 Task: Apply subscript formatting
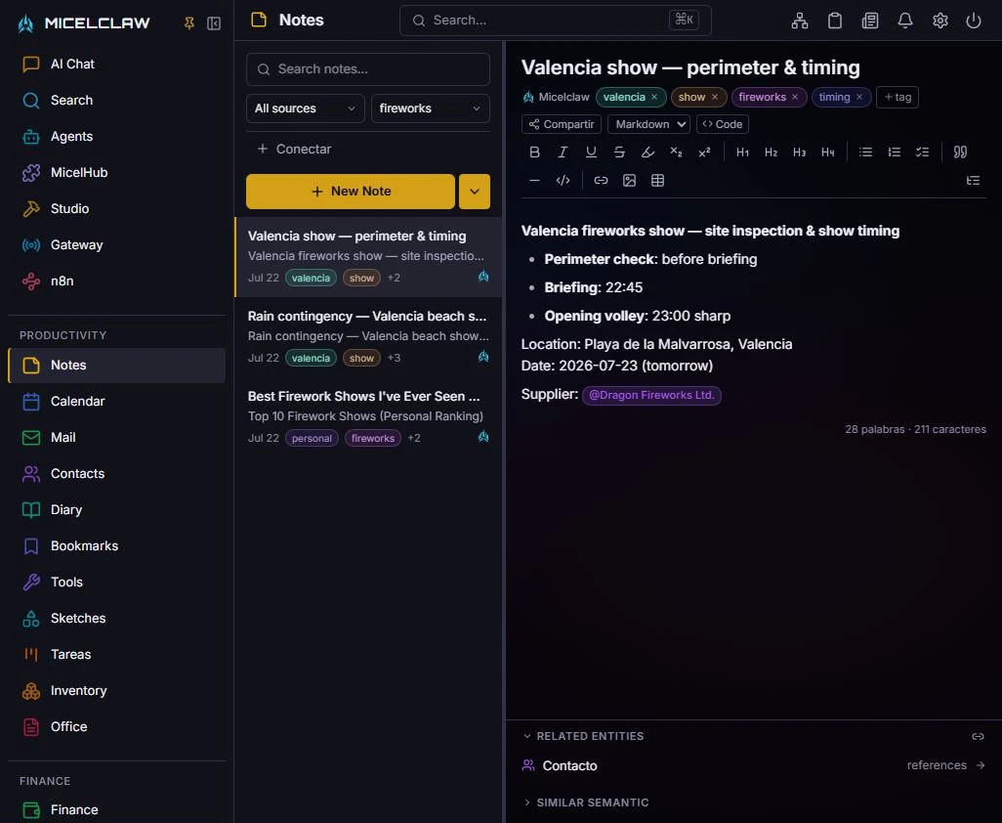point(676,152)
